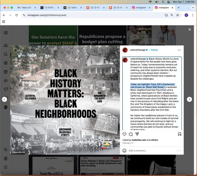Open Instagram home from sidebar
This screenshot has height=176, width=197.
pyautogui.click(x=6, y=45)
